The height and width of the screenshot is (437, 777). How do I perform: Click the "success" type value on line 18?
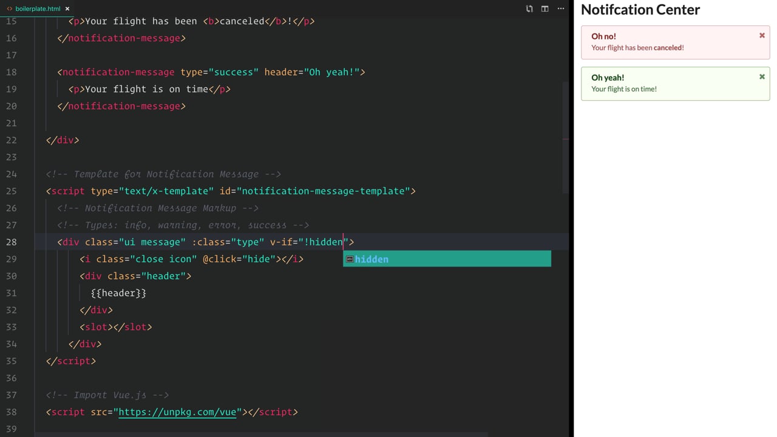coord(234,72)
